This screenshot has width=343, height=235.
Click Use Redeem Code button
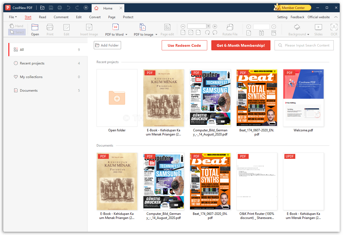184,45
